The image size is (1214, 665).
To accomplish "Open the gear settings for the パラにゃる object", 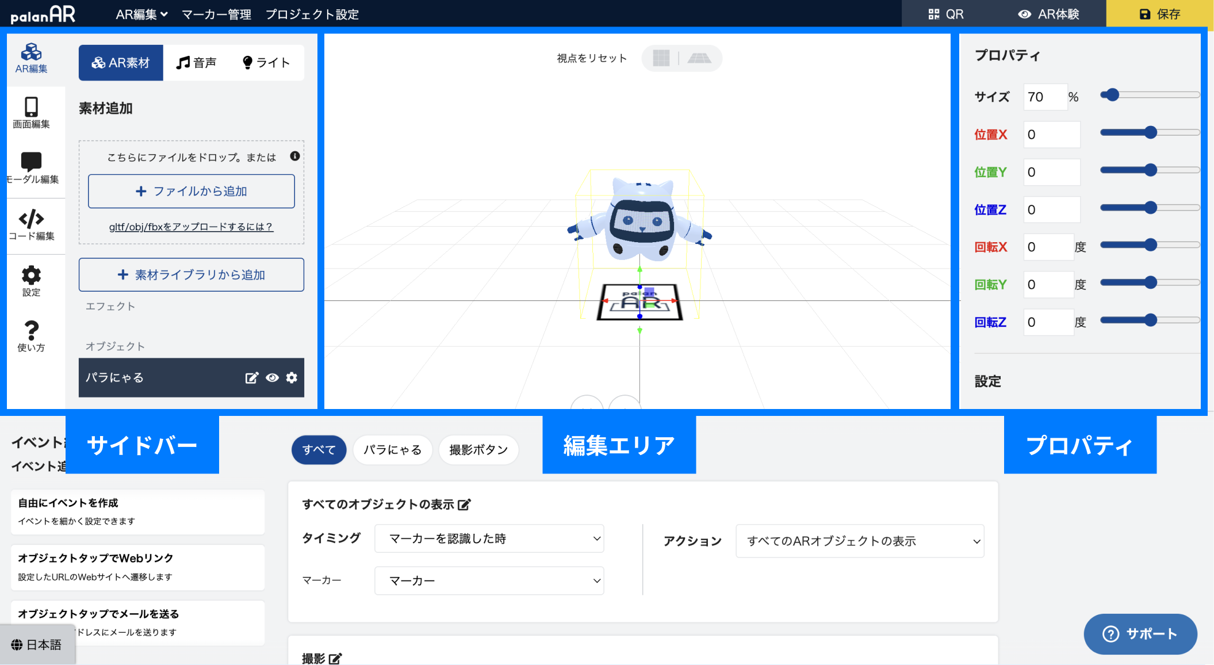I will pyautogui.click(x=292, y=378).
